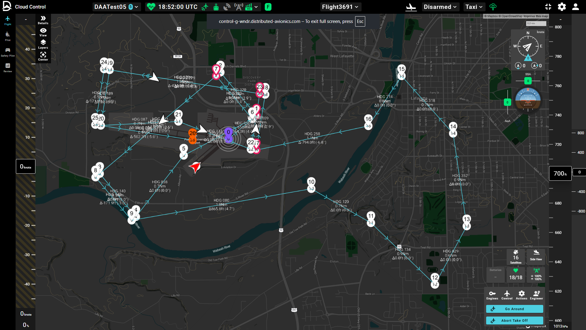Open the Actions gear menu
This screenshot has height=330, width=586.
pyautogui.click(x=521, y=295)
